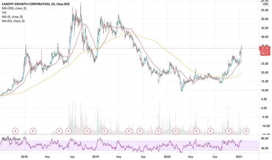
Task: Open the earliest earnings marker before 2018
Action: pos(15,131)
